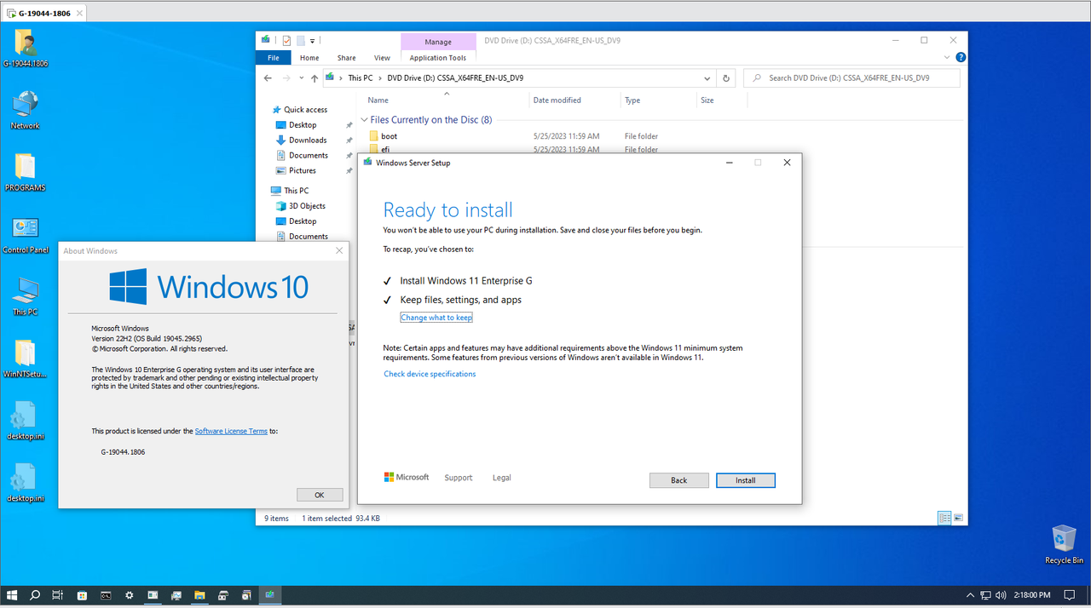The image size is (1091, 608).
Task: Expand the ribbon with the chevron
Action: 947,57
